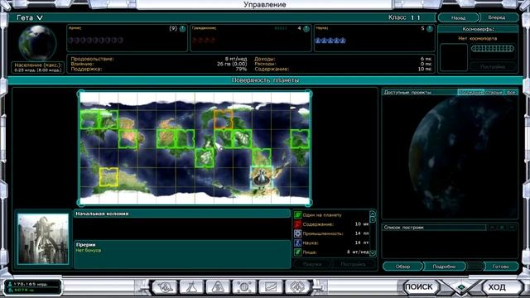Click the blue Наука stat icon
This screenshot has width=530, height=298.
click(298, 243)
